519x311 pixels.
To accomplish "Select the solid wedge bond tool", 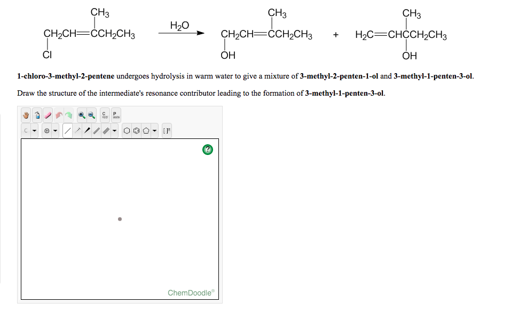I will pyautogui.click(x=88, y=129).
